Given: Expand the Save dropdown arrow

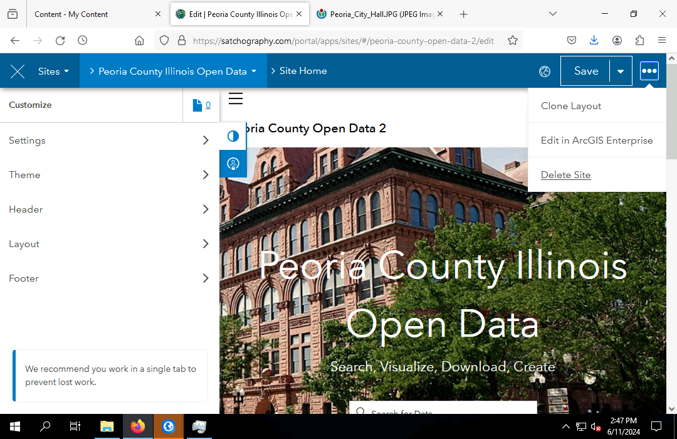Looking at the screenshot, I should (620, 71).
